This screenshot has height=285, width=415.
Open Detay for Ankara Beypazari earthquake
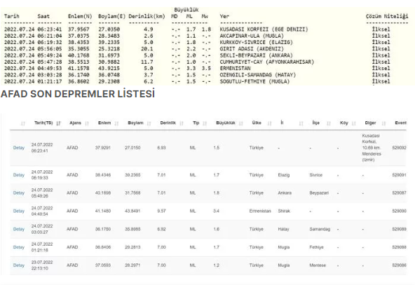tap(19, 193)
